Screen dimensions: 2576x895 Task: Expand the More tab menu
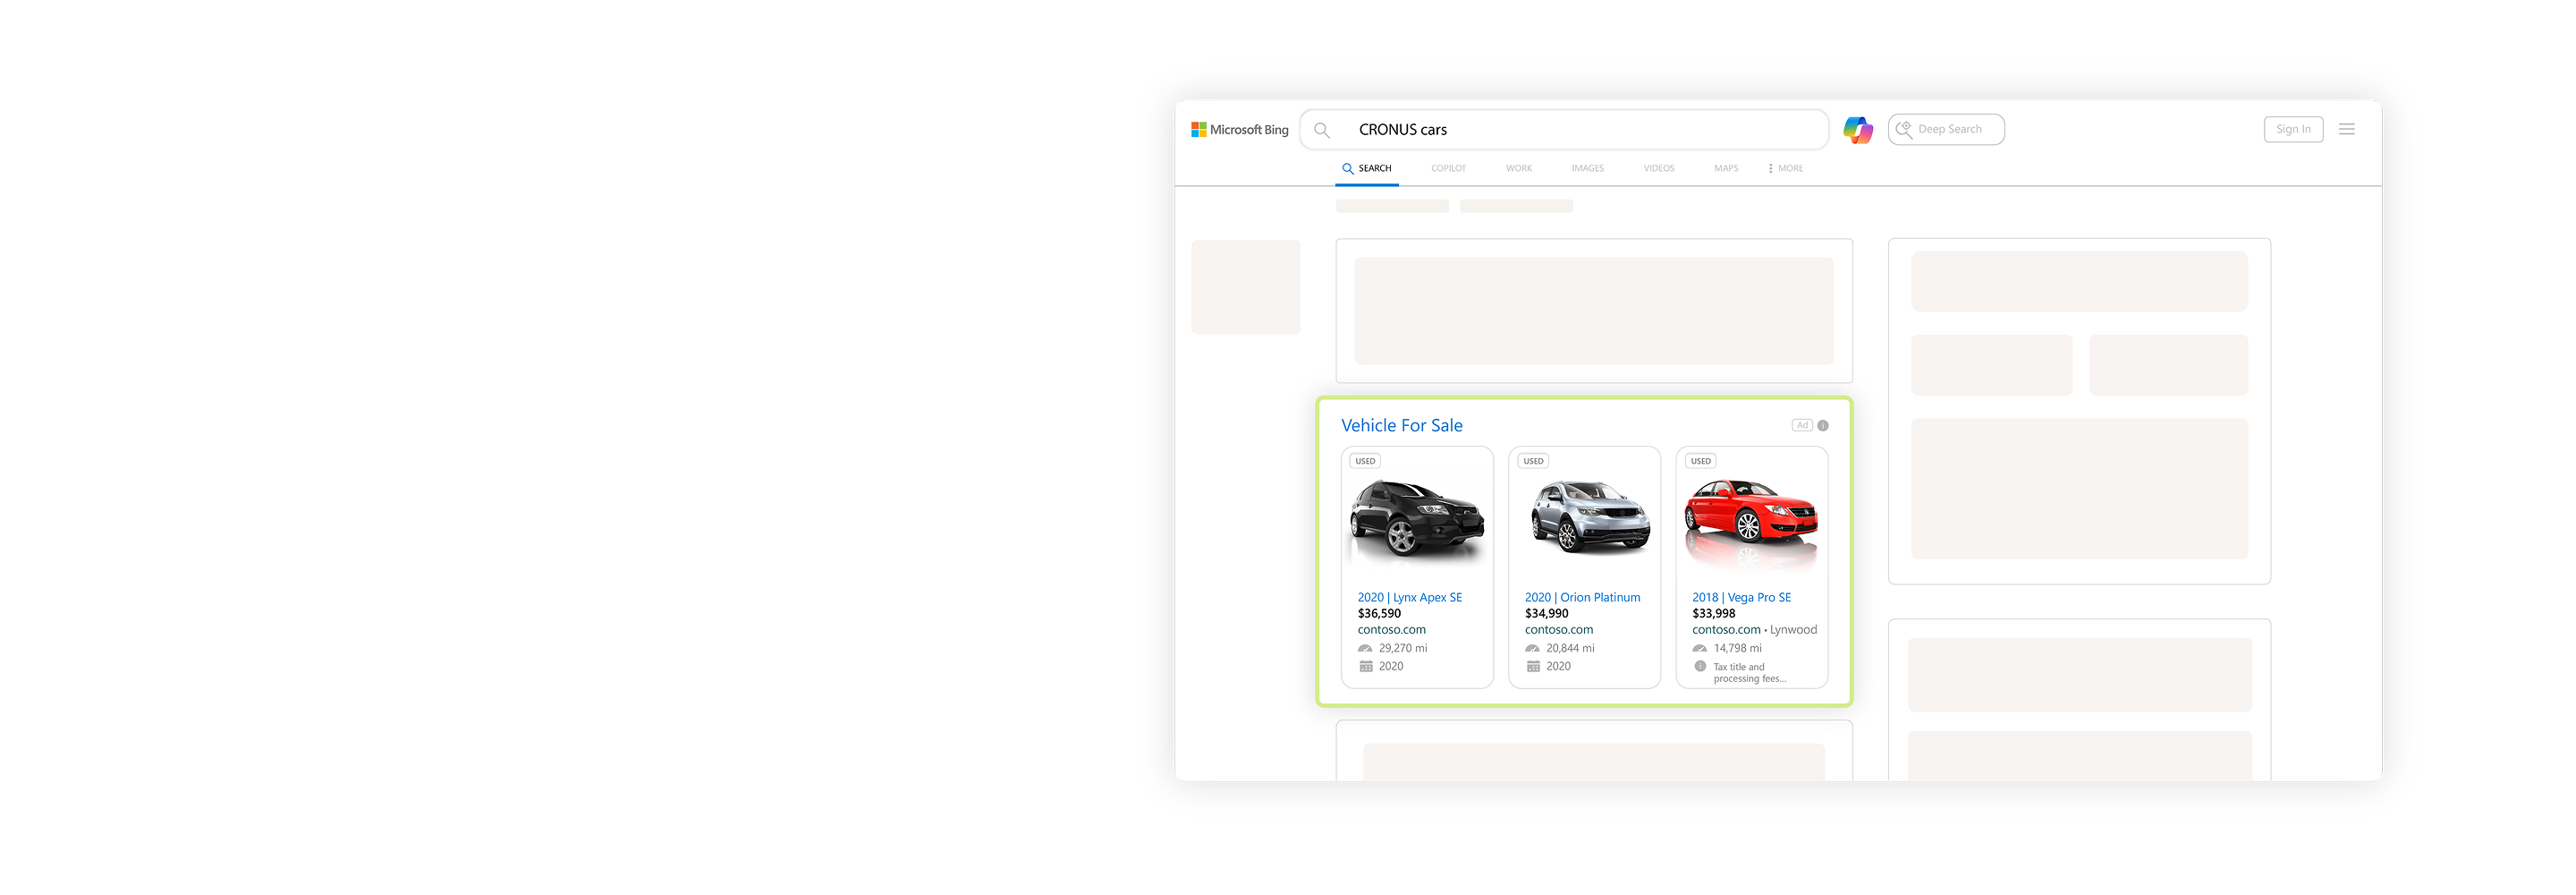click(1785, 168)
